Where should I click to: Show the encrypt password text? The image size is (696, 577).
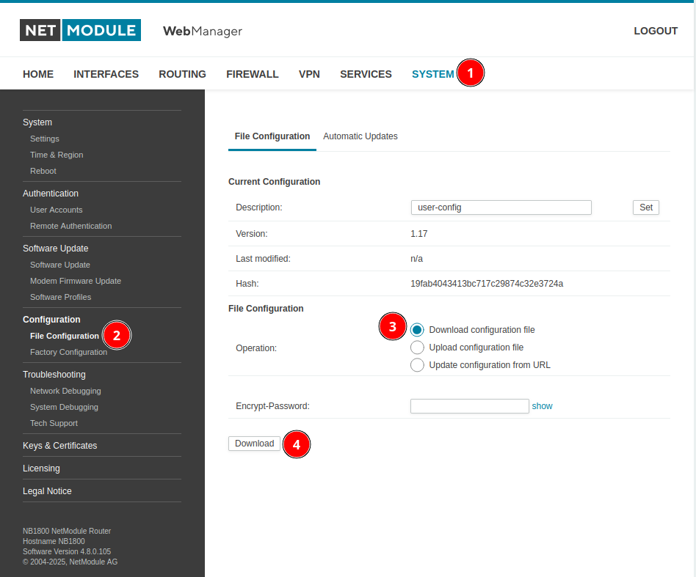pos(542,406)
